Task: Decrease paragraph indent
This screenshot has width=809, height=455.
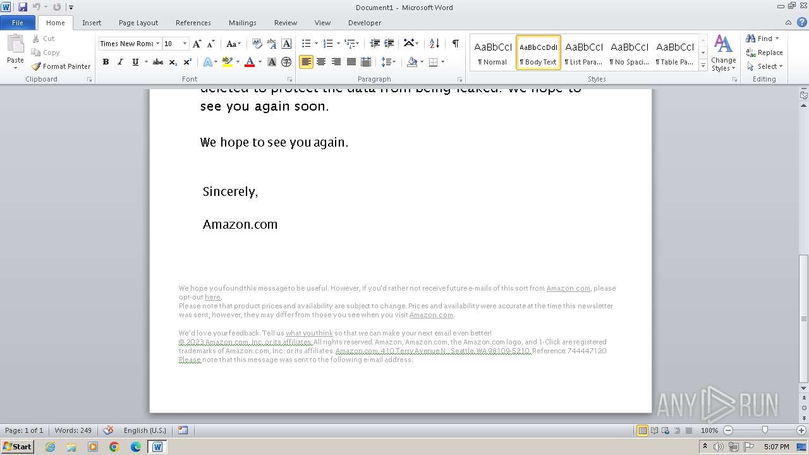Action: [375, 43]
